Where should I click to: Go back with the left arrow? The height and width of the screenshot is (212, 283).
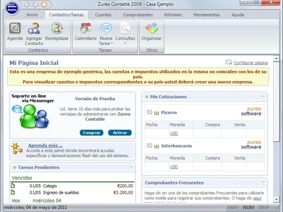tap(27, 4)
